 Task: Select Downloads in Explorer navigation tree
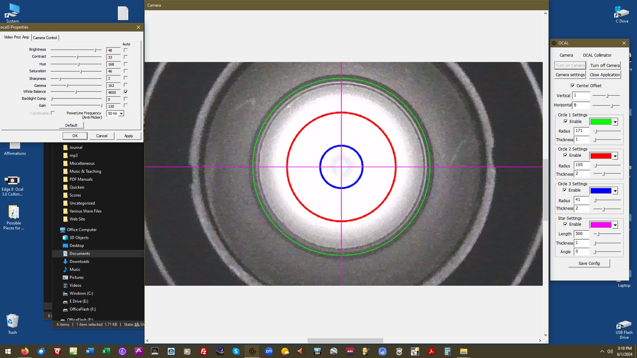click(x=79, y=262)
